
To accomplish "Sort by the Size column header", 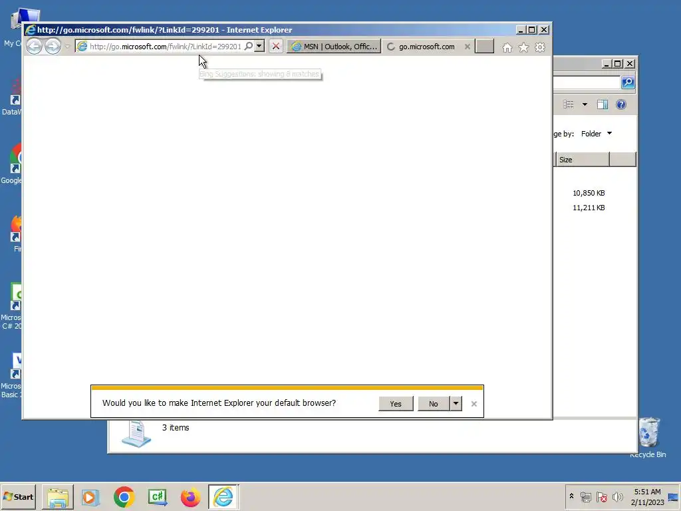I will (583, 160).
